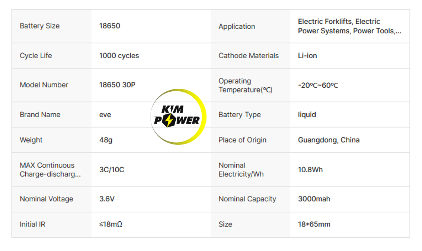Select the 'Li-ion' value
The height and width of the screenshot is (251, 422).
point(307,56)
